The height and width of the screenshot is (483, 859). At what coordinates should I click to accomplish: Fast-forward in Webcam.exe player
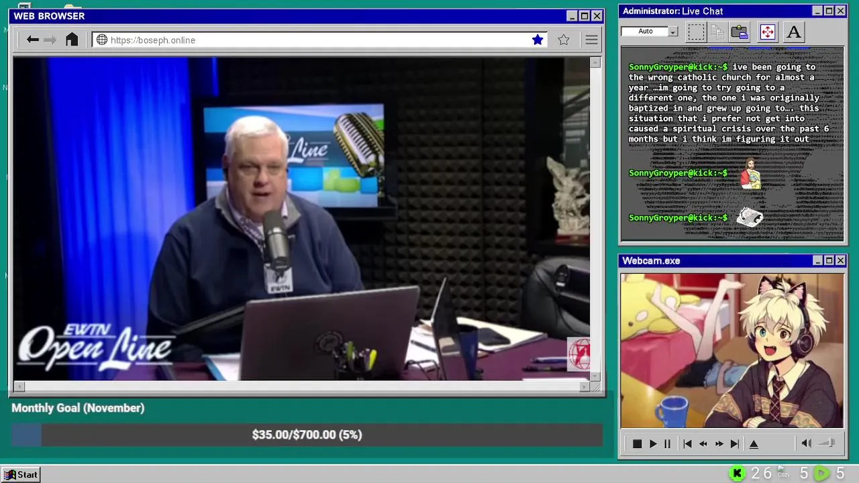click(719, 443)
